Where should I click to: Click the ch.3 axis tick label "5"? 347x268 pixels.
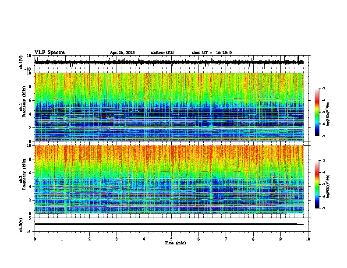(x=30, y=218)
